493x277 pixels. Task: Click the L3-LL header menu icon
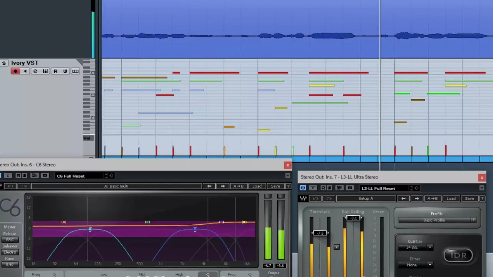350,188
